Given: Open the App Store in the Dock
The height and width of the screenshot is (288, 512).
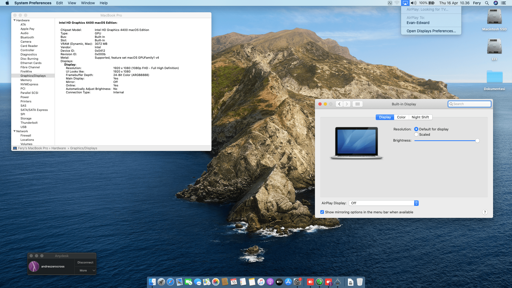Looking at the screenshot, I should coord(288,282).
